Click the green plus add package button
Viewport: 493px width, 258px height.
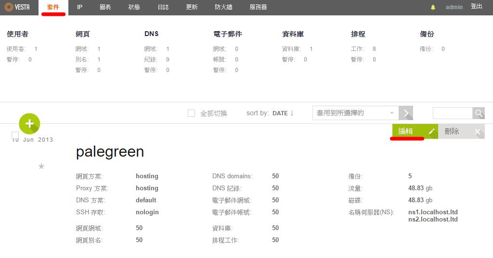pyautogui.click(x=29, y=123)
